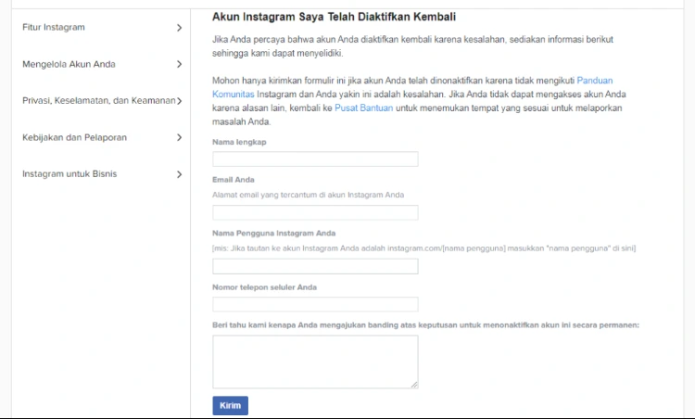This screenshot has width=695, height=419.
Task: Expand the Kebijakan dan Pelaporan chevron
Action: (179, 137)
